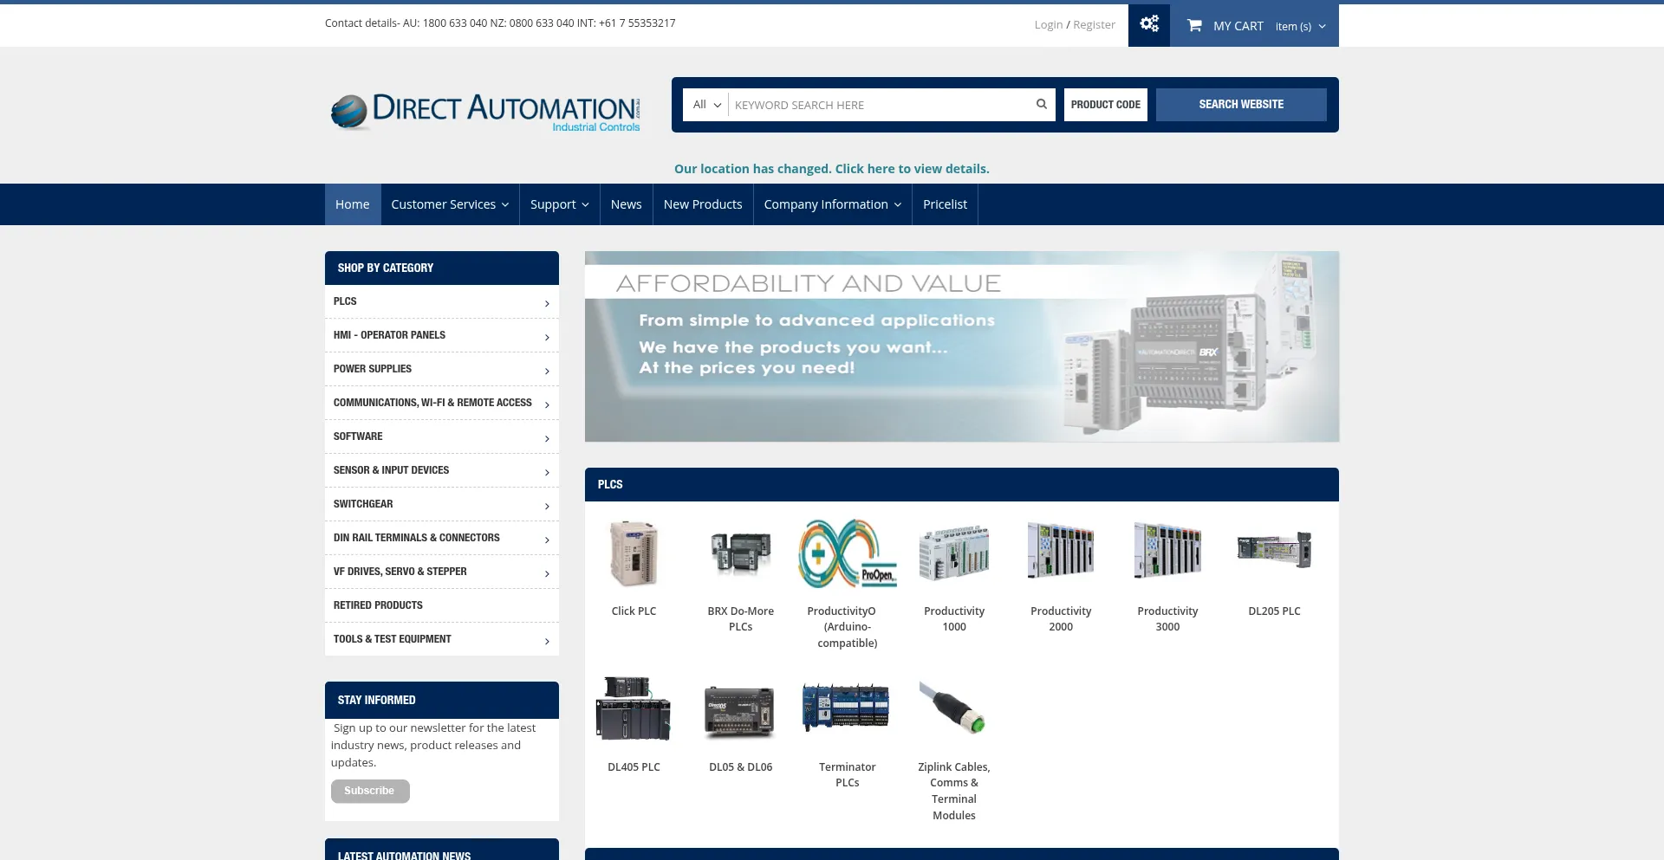Open the All search category dropdown
Viewport: 1664px width, 860px height.
(706, 105)
